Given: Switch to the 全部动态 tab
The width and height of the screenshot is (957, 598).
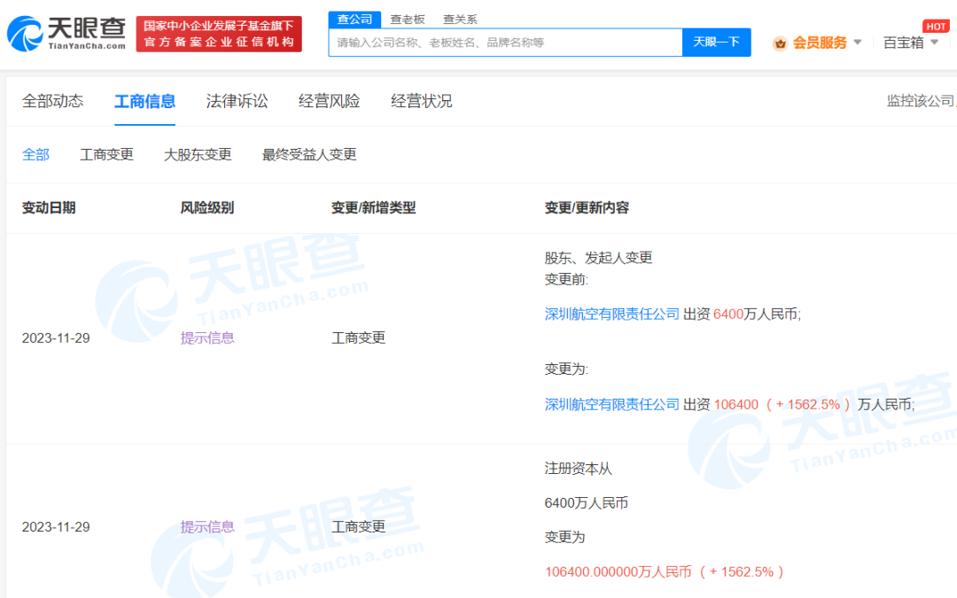Looking at the screenshot, I should [52, 101].
